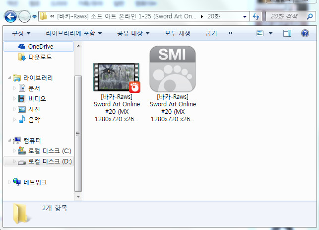Click the 굽기 button

click(x=211, y=33)
